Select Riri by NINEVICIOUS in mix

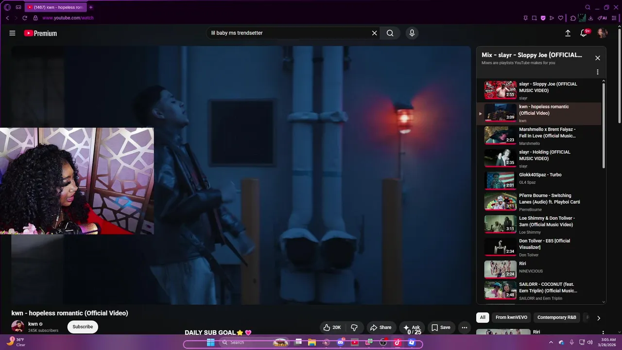coord(539,268)
